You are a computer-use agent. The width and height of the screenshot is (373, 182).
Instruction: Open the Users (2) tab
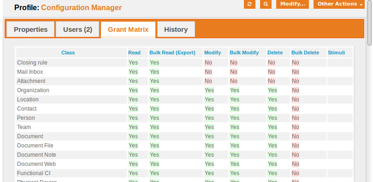[x=77, y=29]
